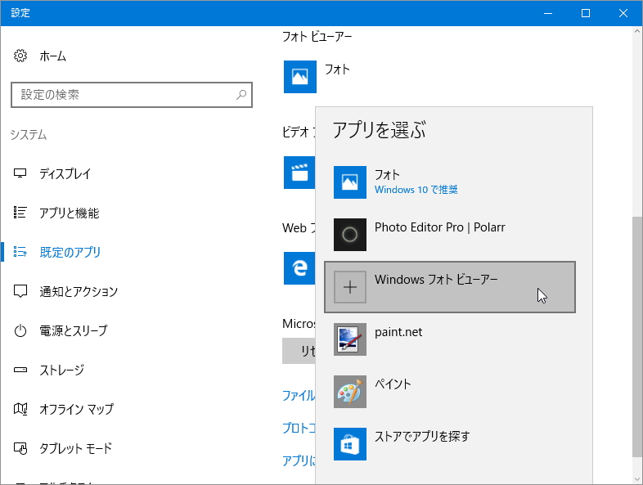Click ストアでアプリを探す store option
The image size is (643, 485).
click(450, 444)
